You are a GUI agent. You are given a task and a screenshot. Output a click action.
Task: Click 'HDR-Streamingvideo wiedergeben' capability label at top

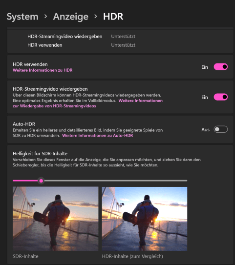tap(65, 37)
